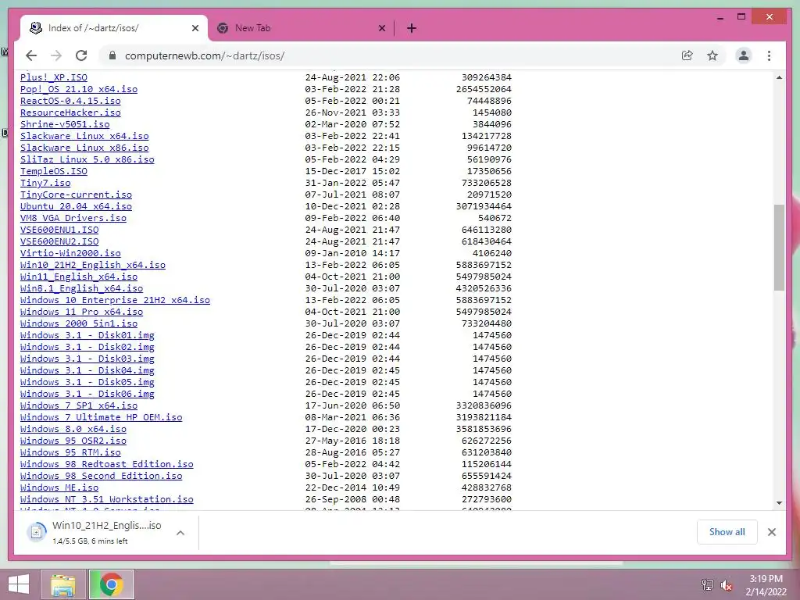The height and width of the screenshot is (600, 800).
Task: Close the downloads bar
Action: pyautogui.click(x=771, y=532)
